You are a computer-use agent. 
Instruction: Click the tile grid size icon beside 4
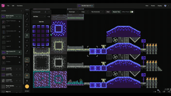49,17
